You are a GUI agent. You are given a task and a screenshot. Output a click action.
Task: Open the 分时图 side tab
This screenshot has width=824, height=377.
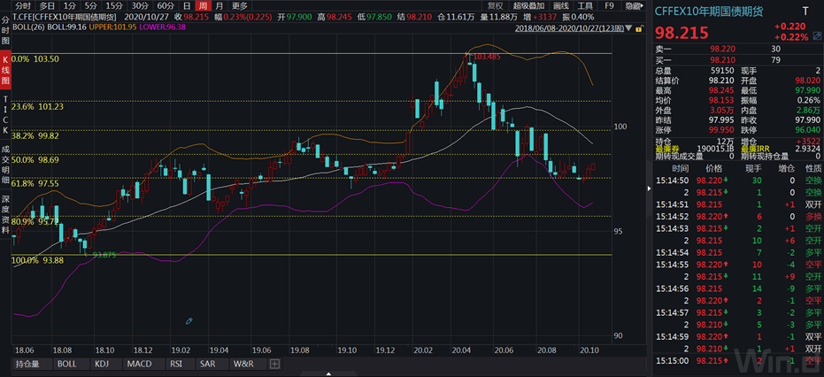pyautogui.click(x=5, y=30)
